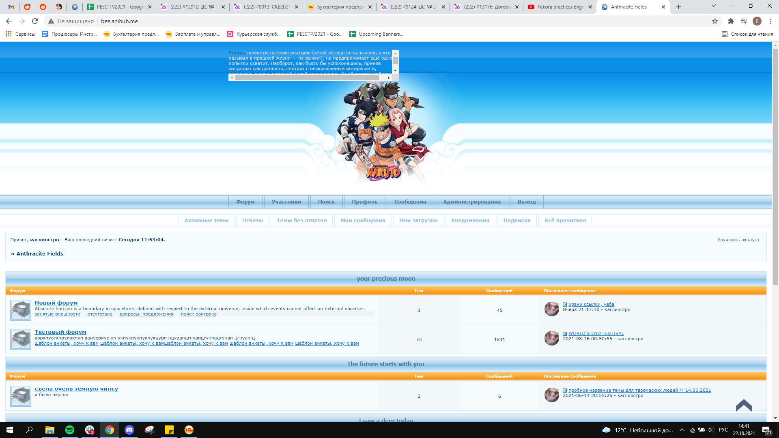This screenshot has width=779, height=438.
Task: Click the Выход navigation item
Action: point(527,202)
